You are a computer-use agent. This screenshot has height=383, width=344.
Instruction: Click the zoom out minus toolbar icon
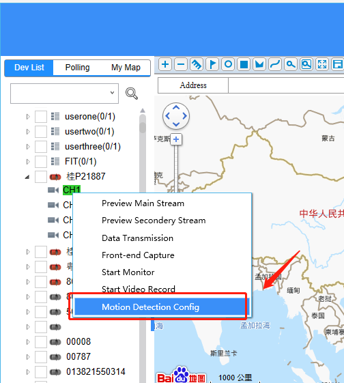pyautogui.click(x=181, y=64)
